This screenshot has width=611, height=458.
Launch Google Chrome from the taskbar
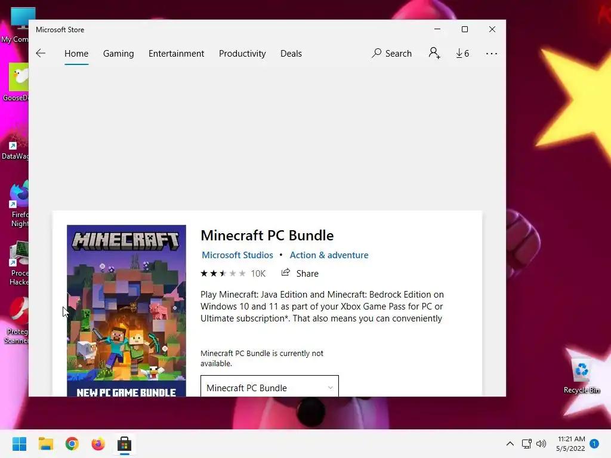point(72,444)
